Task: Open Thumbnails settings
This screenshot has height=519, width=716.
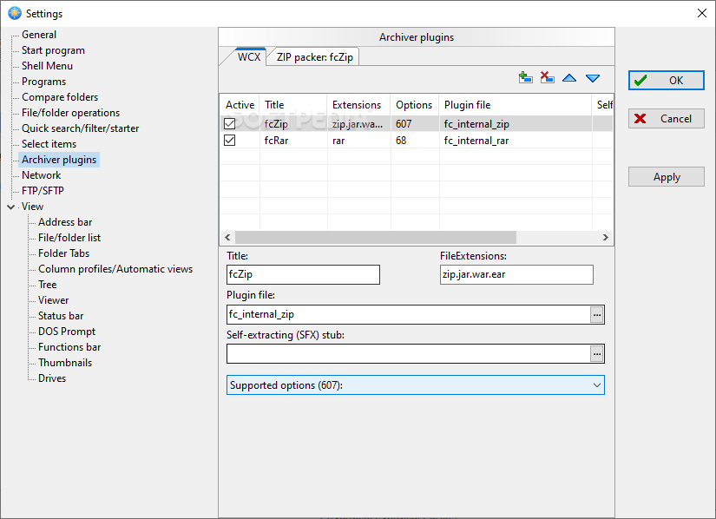Action: click(65, 363)
